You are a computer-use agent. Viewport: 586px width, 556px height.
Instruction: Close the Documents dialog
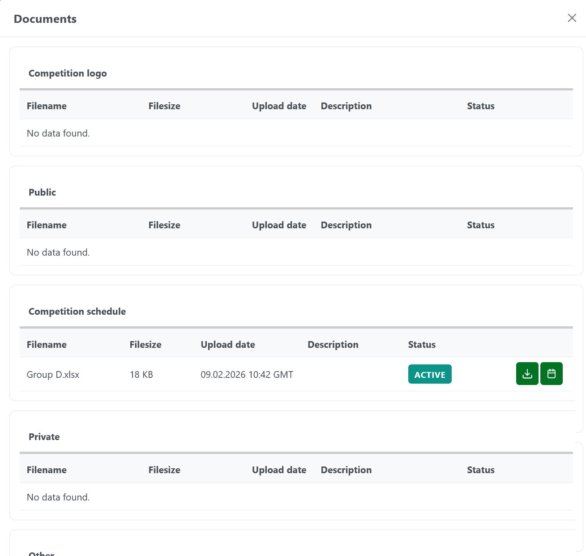point(572,18)
